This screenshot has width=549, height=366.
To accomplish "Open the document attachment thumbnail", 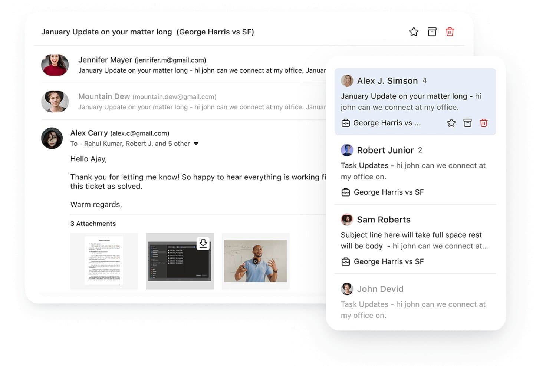I will pos(104,261).
